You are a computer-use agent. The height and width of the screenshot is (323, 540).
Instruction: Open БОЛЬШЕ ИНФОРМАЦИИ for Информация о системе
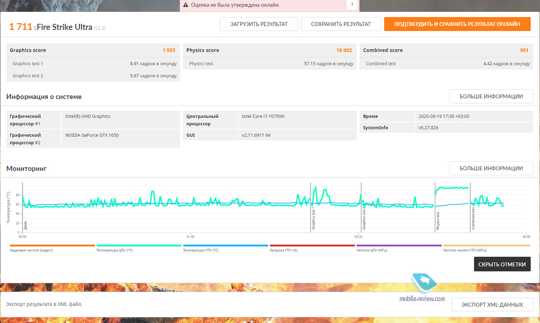[x=491, y=96]
